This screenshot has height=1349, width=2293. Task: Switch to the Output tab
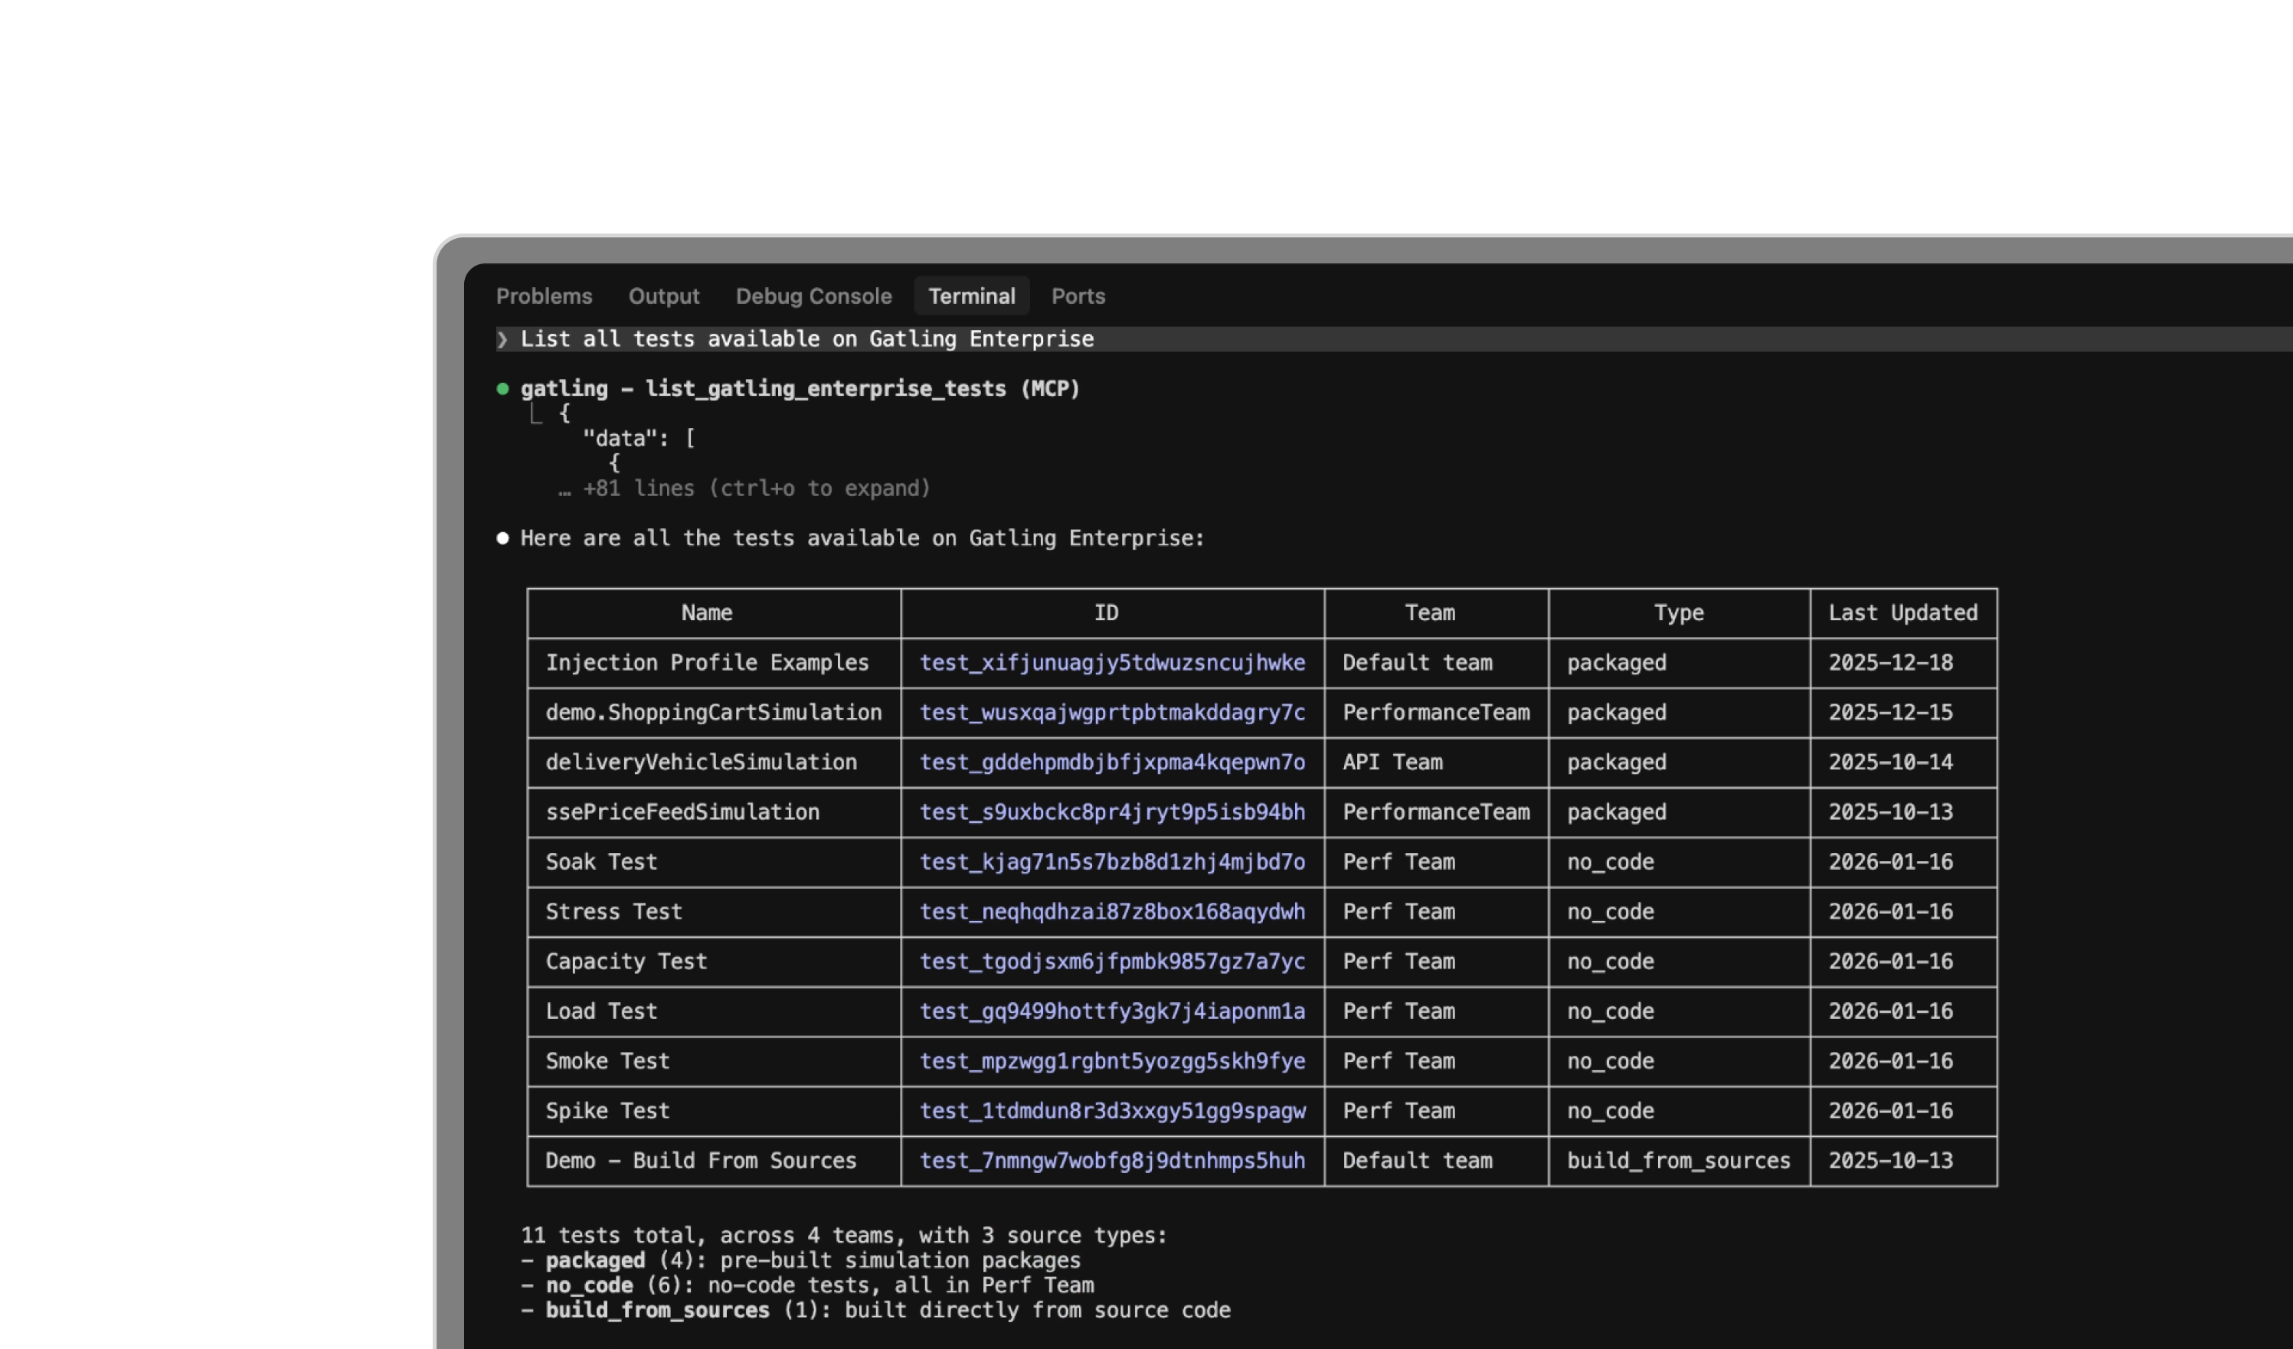663,296
